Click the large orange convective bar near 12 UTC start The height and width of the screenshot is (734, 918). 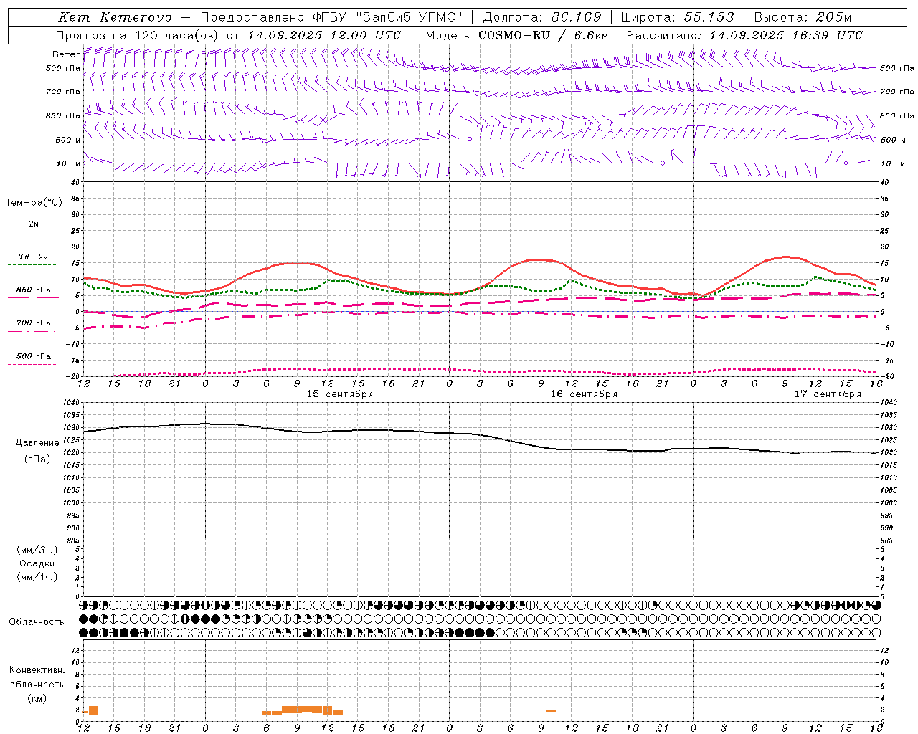[93, 711]
